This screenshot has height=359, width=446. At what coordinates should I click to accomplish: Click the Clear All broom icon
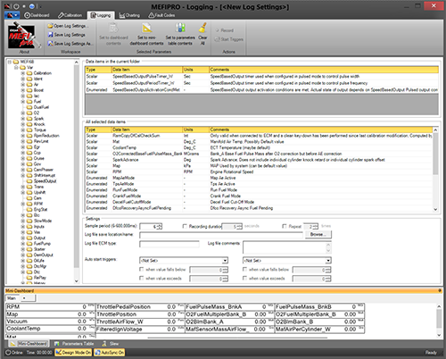[202, 28]
